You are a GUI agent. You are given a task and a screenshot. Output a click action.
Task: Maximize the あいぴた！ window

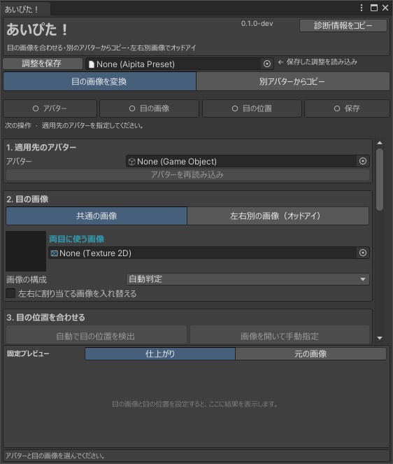374,8
